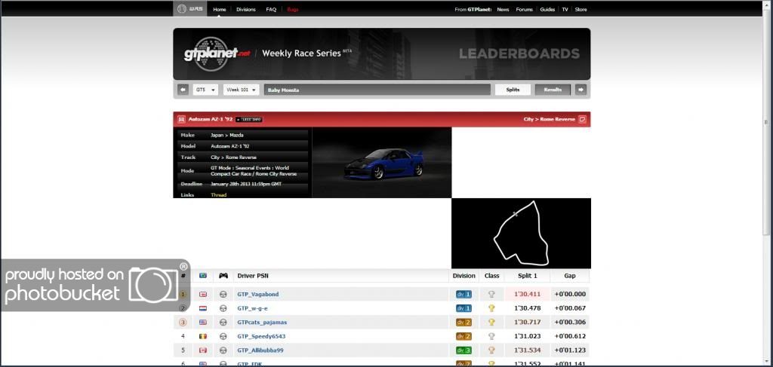Click the WRS logo in top bar
Image resolution: width=773 pixels, height=367 pixels.
[x=189, y=9]
